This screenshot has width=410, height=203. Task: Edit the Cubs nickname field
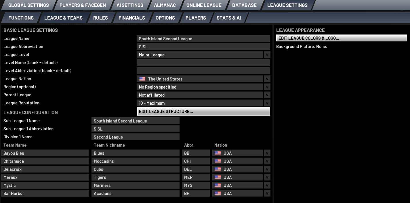point(136,169)
